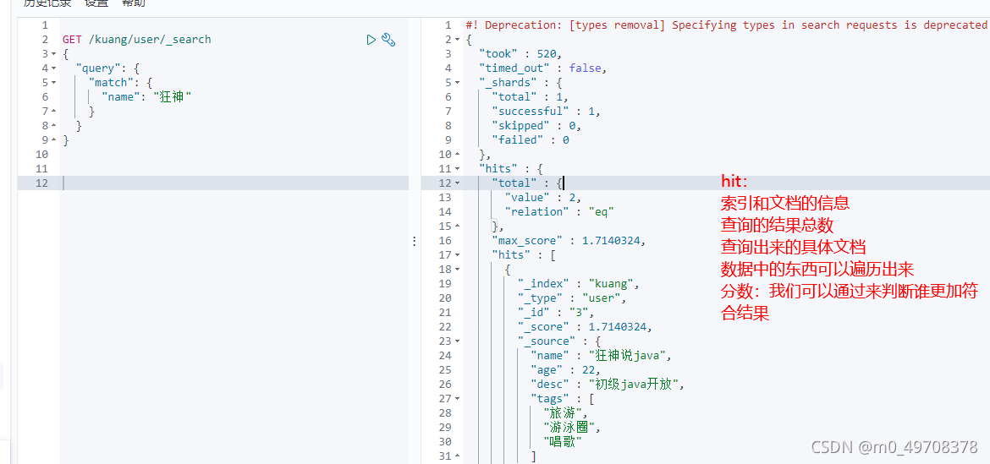Collapse the "query" block fold arrow
Viewport: 990px width, 464px height.
coord(53,68)
